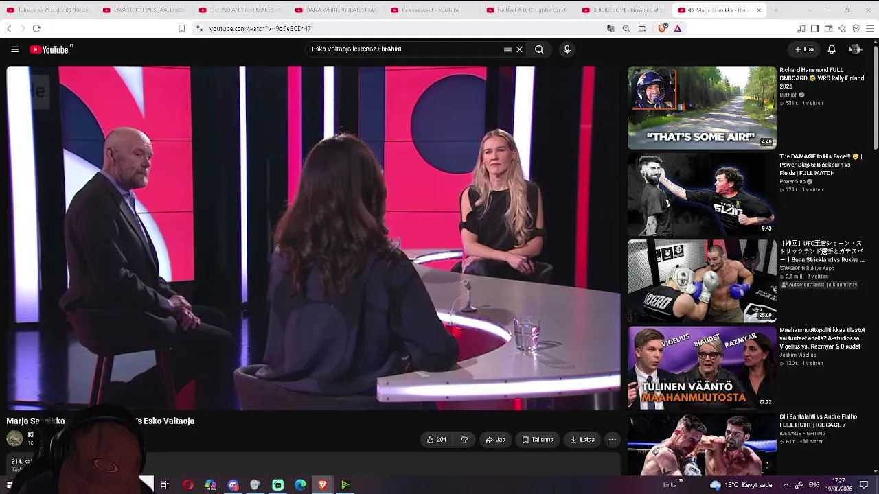Click the video player to pause
This screenshot has height=494, width=879.
(x=313, y=238)
